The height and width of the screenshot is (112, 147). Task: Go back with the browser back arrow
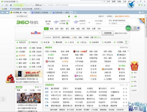[3, 5]
